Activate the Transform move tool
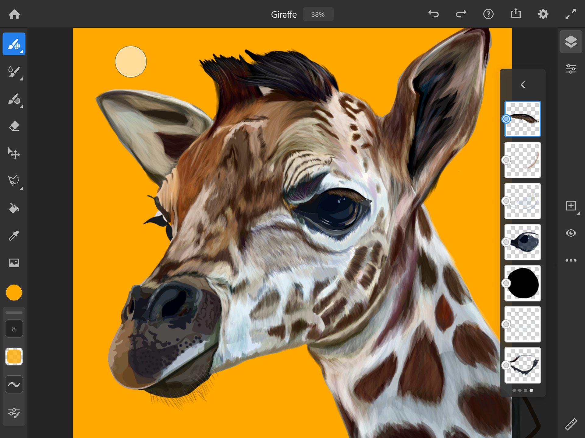Viewport: 585px width, 438px height. tap(14, 154)
